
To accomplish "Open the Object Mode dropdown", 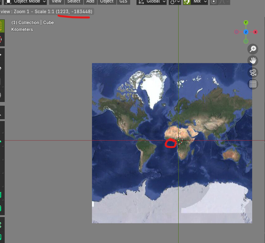I will tap(27, 2).
